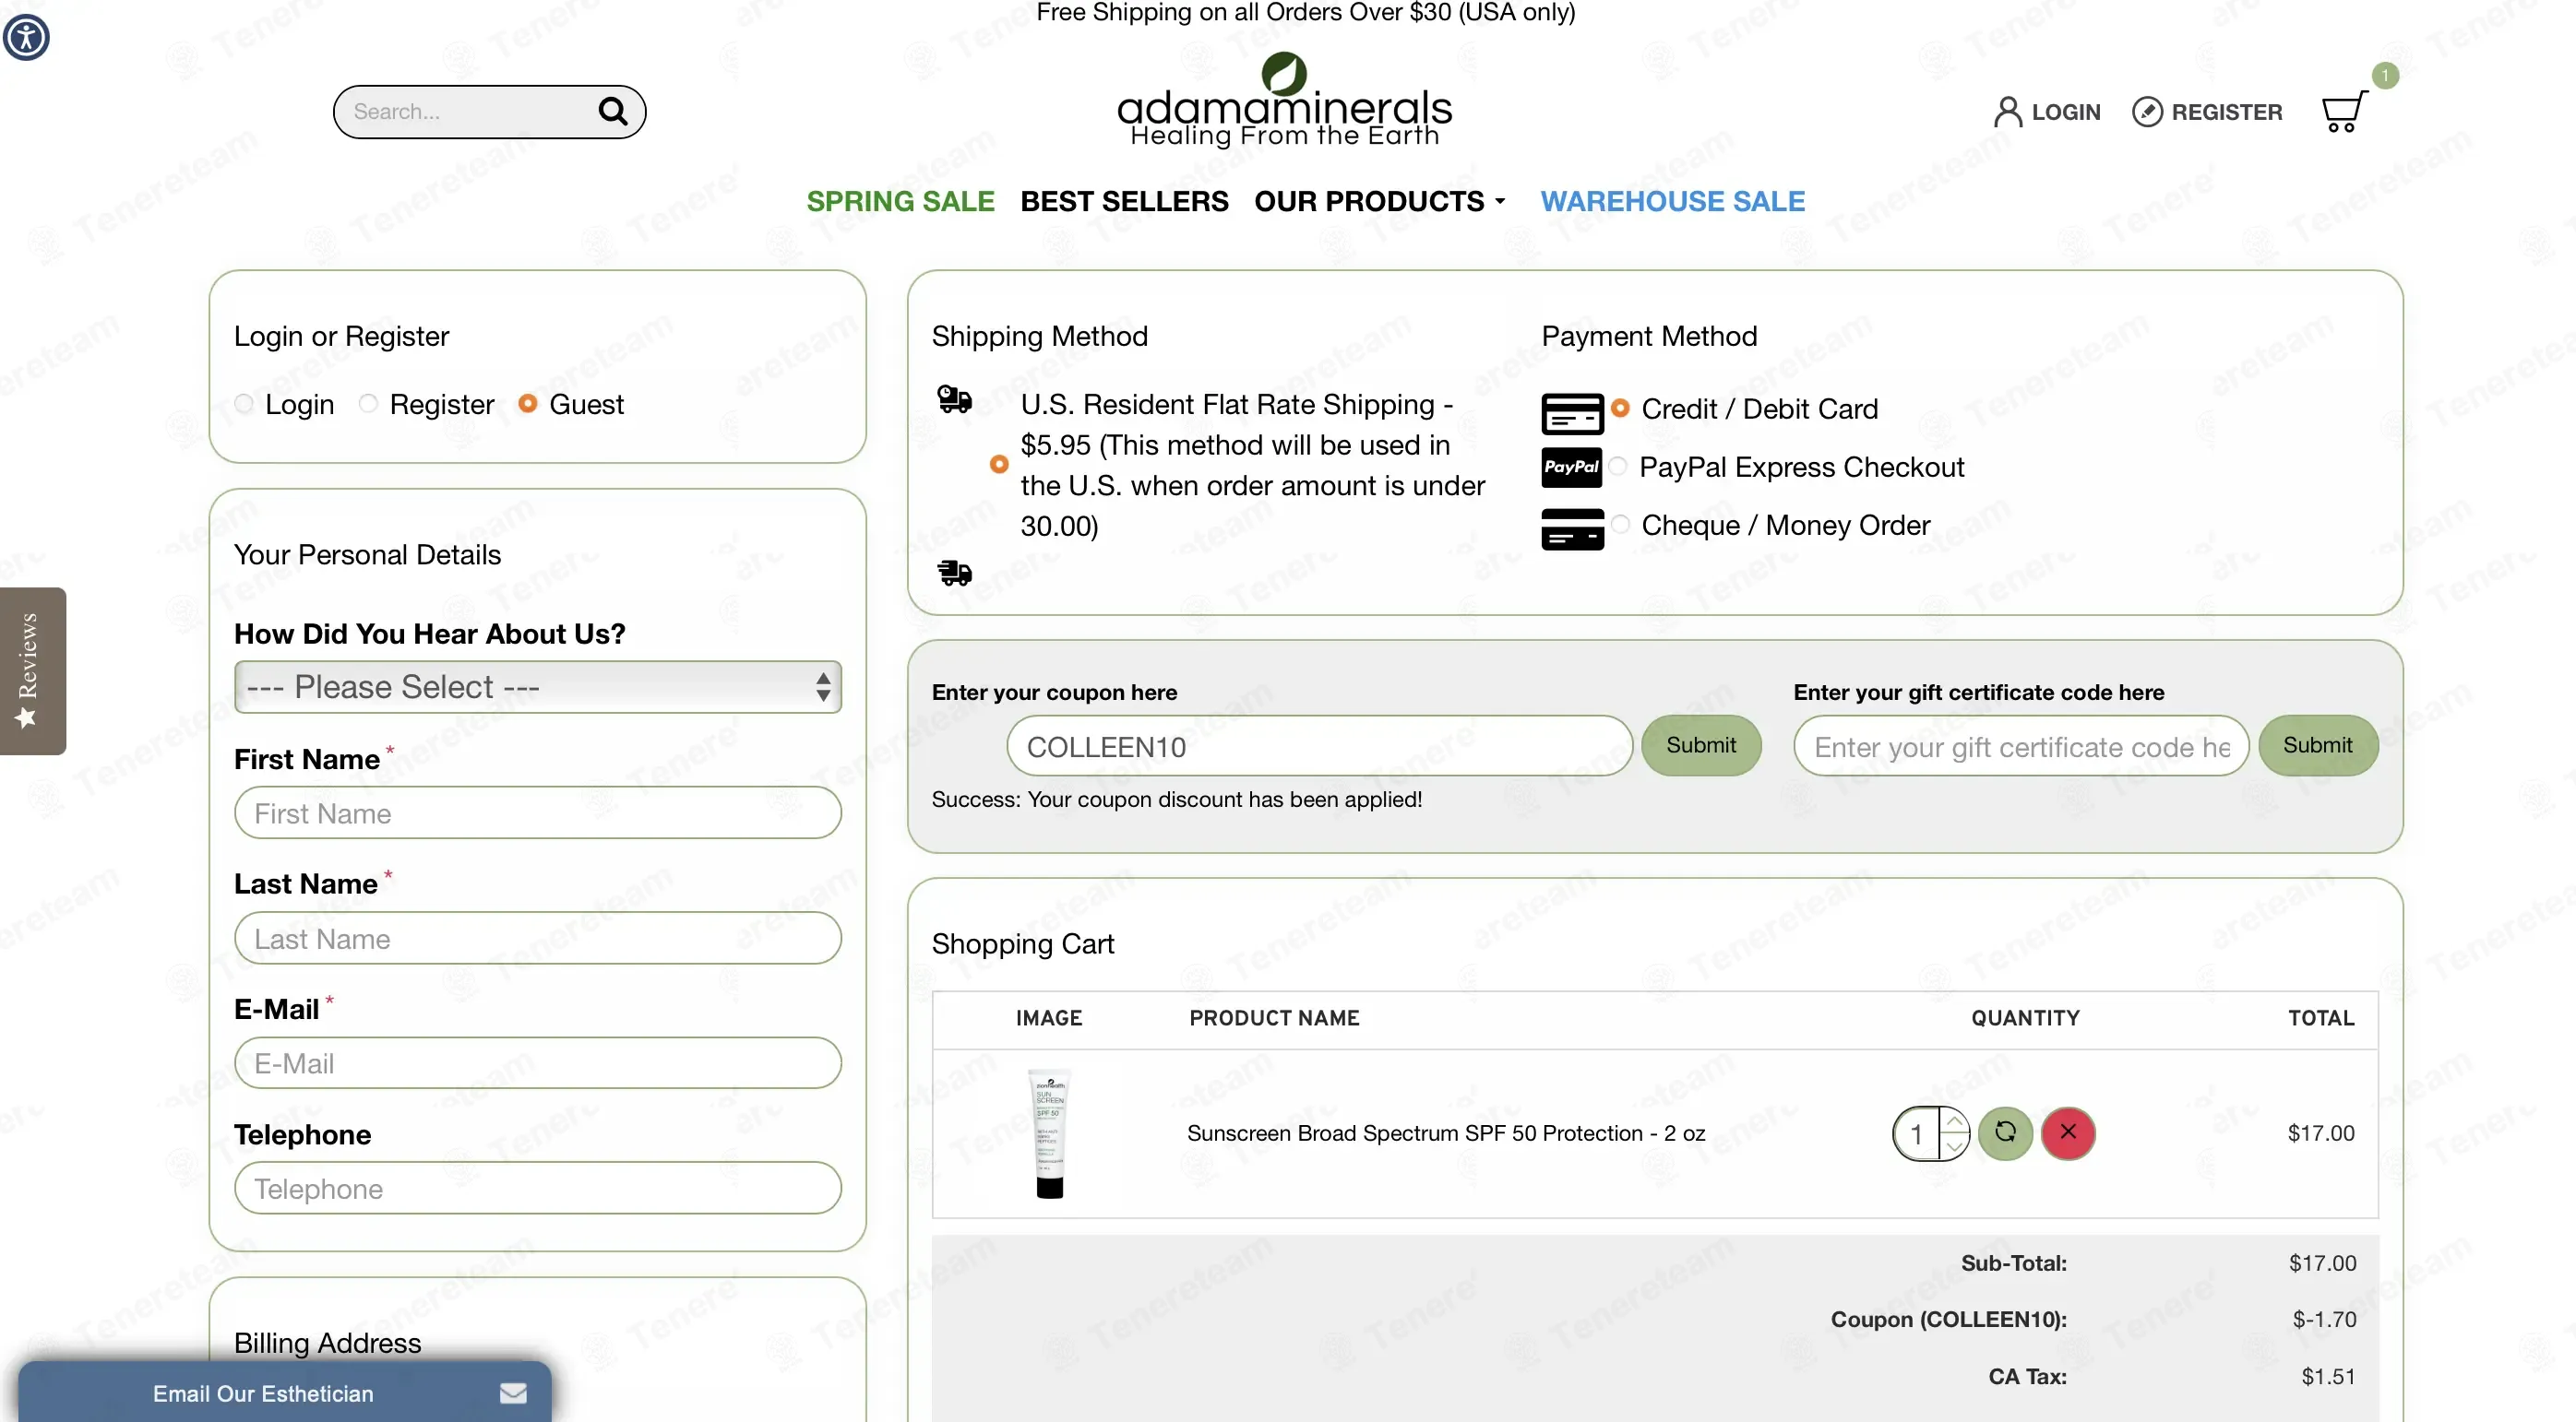Open the How Did You Hear dropdown

(x=538, y=686)
